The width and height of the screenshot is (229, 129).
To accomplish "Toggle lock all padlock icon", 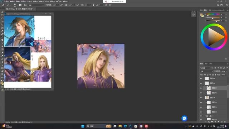I will point(215,75).
